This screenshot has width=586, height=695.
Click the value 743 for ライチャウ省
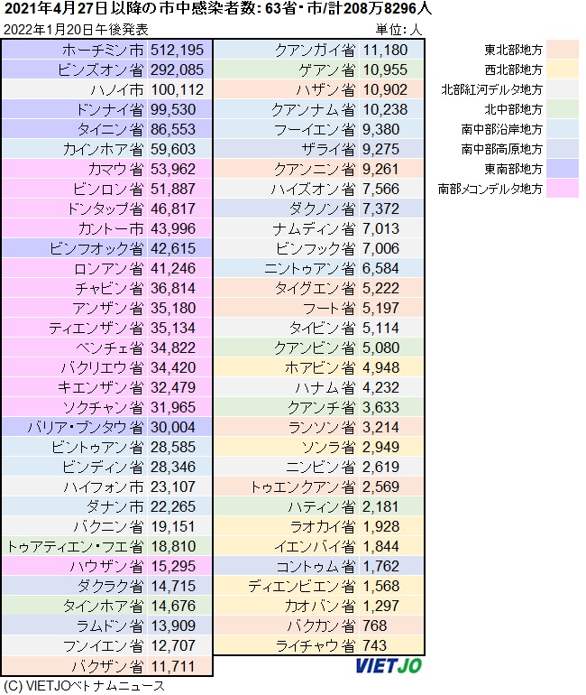374,645
